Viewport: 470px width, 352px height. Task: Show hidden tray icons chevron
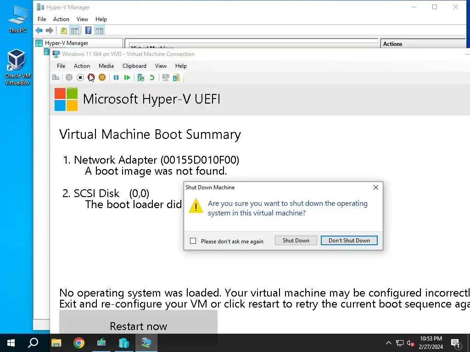[x=388, y=343]
